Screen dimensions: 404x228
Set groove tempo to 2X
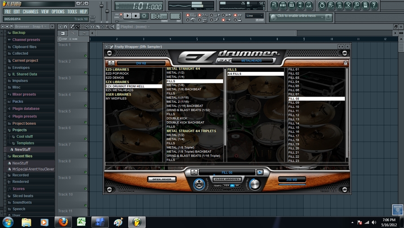[x=237, y=185]
